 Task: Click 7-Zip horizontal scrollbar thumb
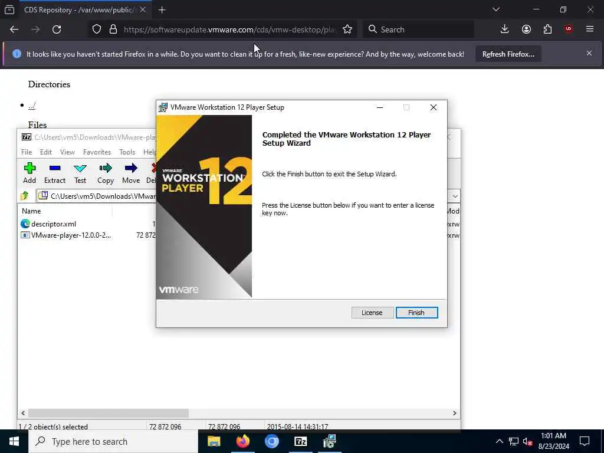click(109, 413)
